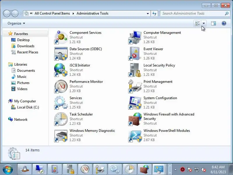The image size is (233, 175).
Task: Click the Remote Desktop taskbar icon
Action: pos(39,169)
